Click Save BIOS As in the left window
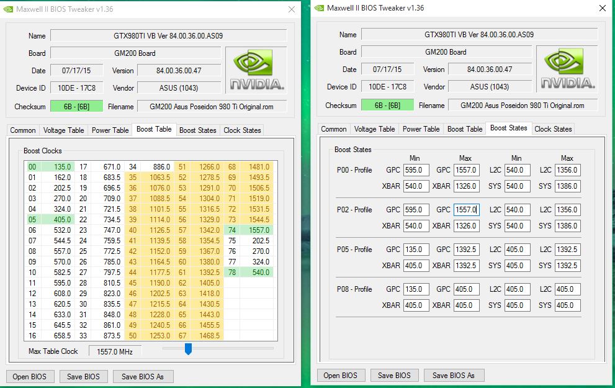615x388 pixels. click(x=143, y=377)
